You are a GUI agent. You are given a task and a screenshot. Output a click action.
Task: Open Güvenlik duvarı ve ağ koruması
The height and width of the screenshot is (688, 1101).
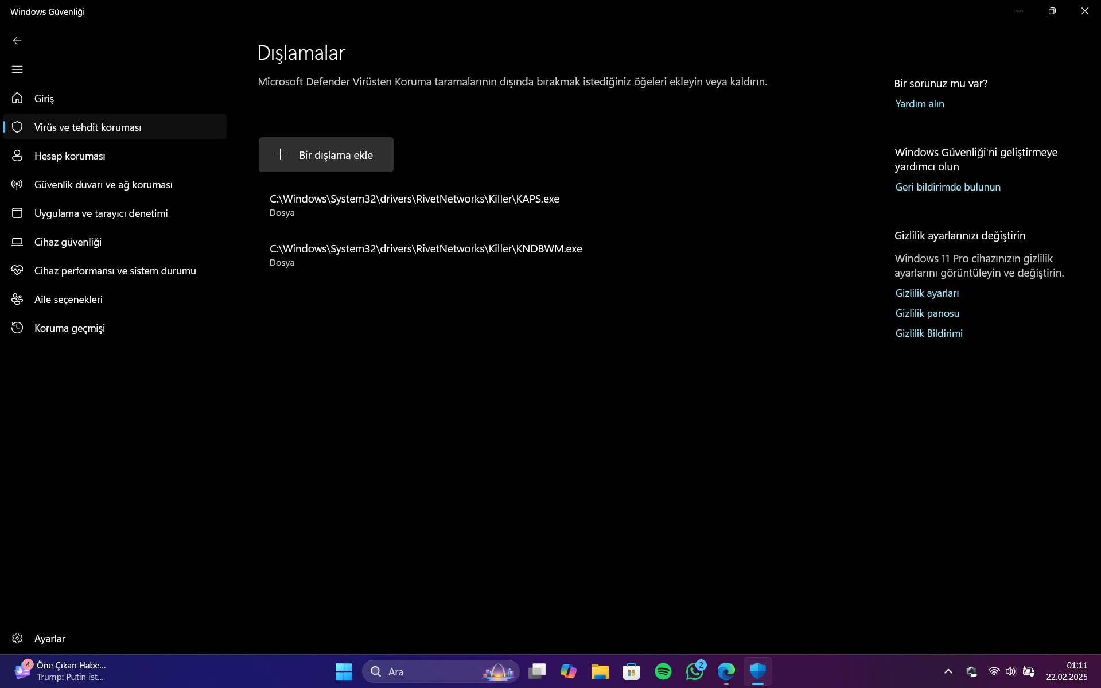coord(115,184)
